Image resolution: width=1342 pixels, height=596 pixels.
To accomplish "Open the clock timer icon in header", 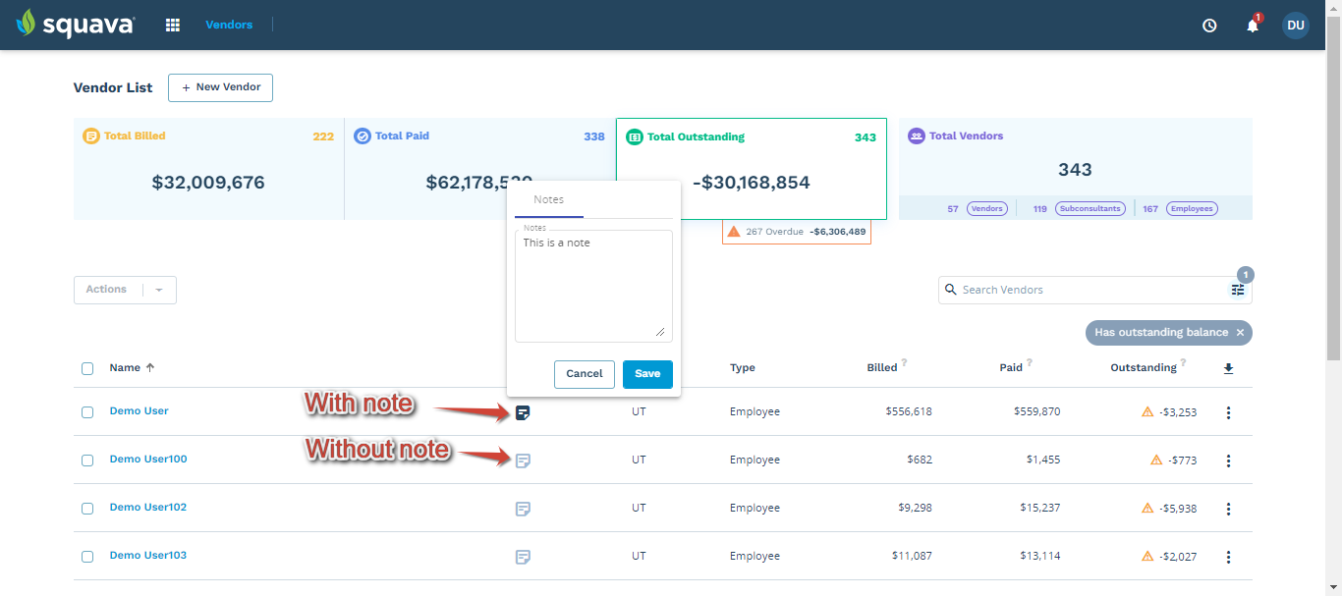I will [1209, 26].
